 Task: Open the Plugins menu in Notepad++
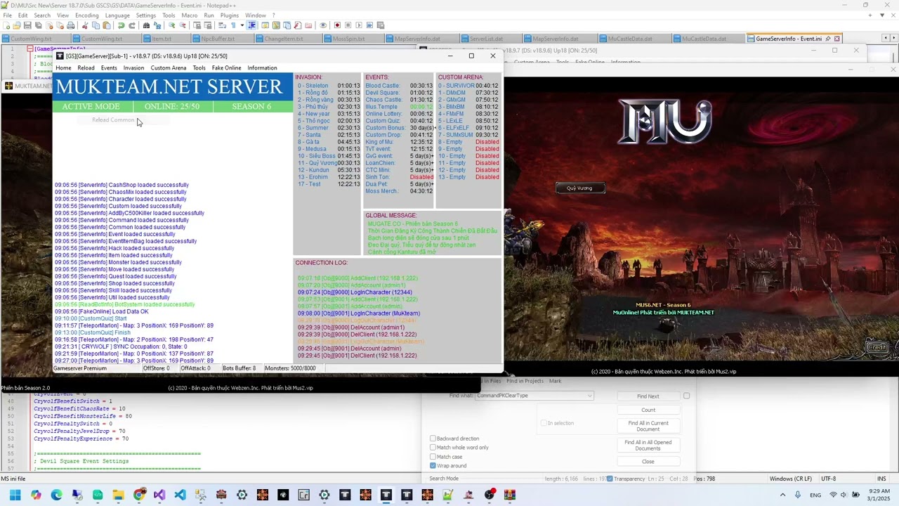[x=230, y=15]
